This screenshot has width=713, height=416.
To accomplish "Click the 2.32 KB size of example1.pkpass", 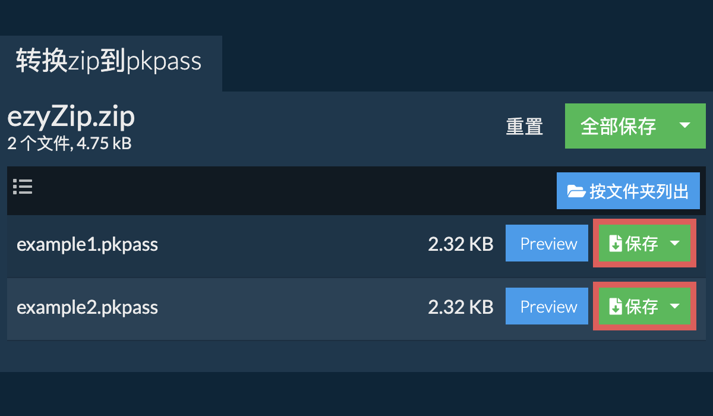I will tap(460, 244).
